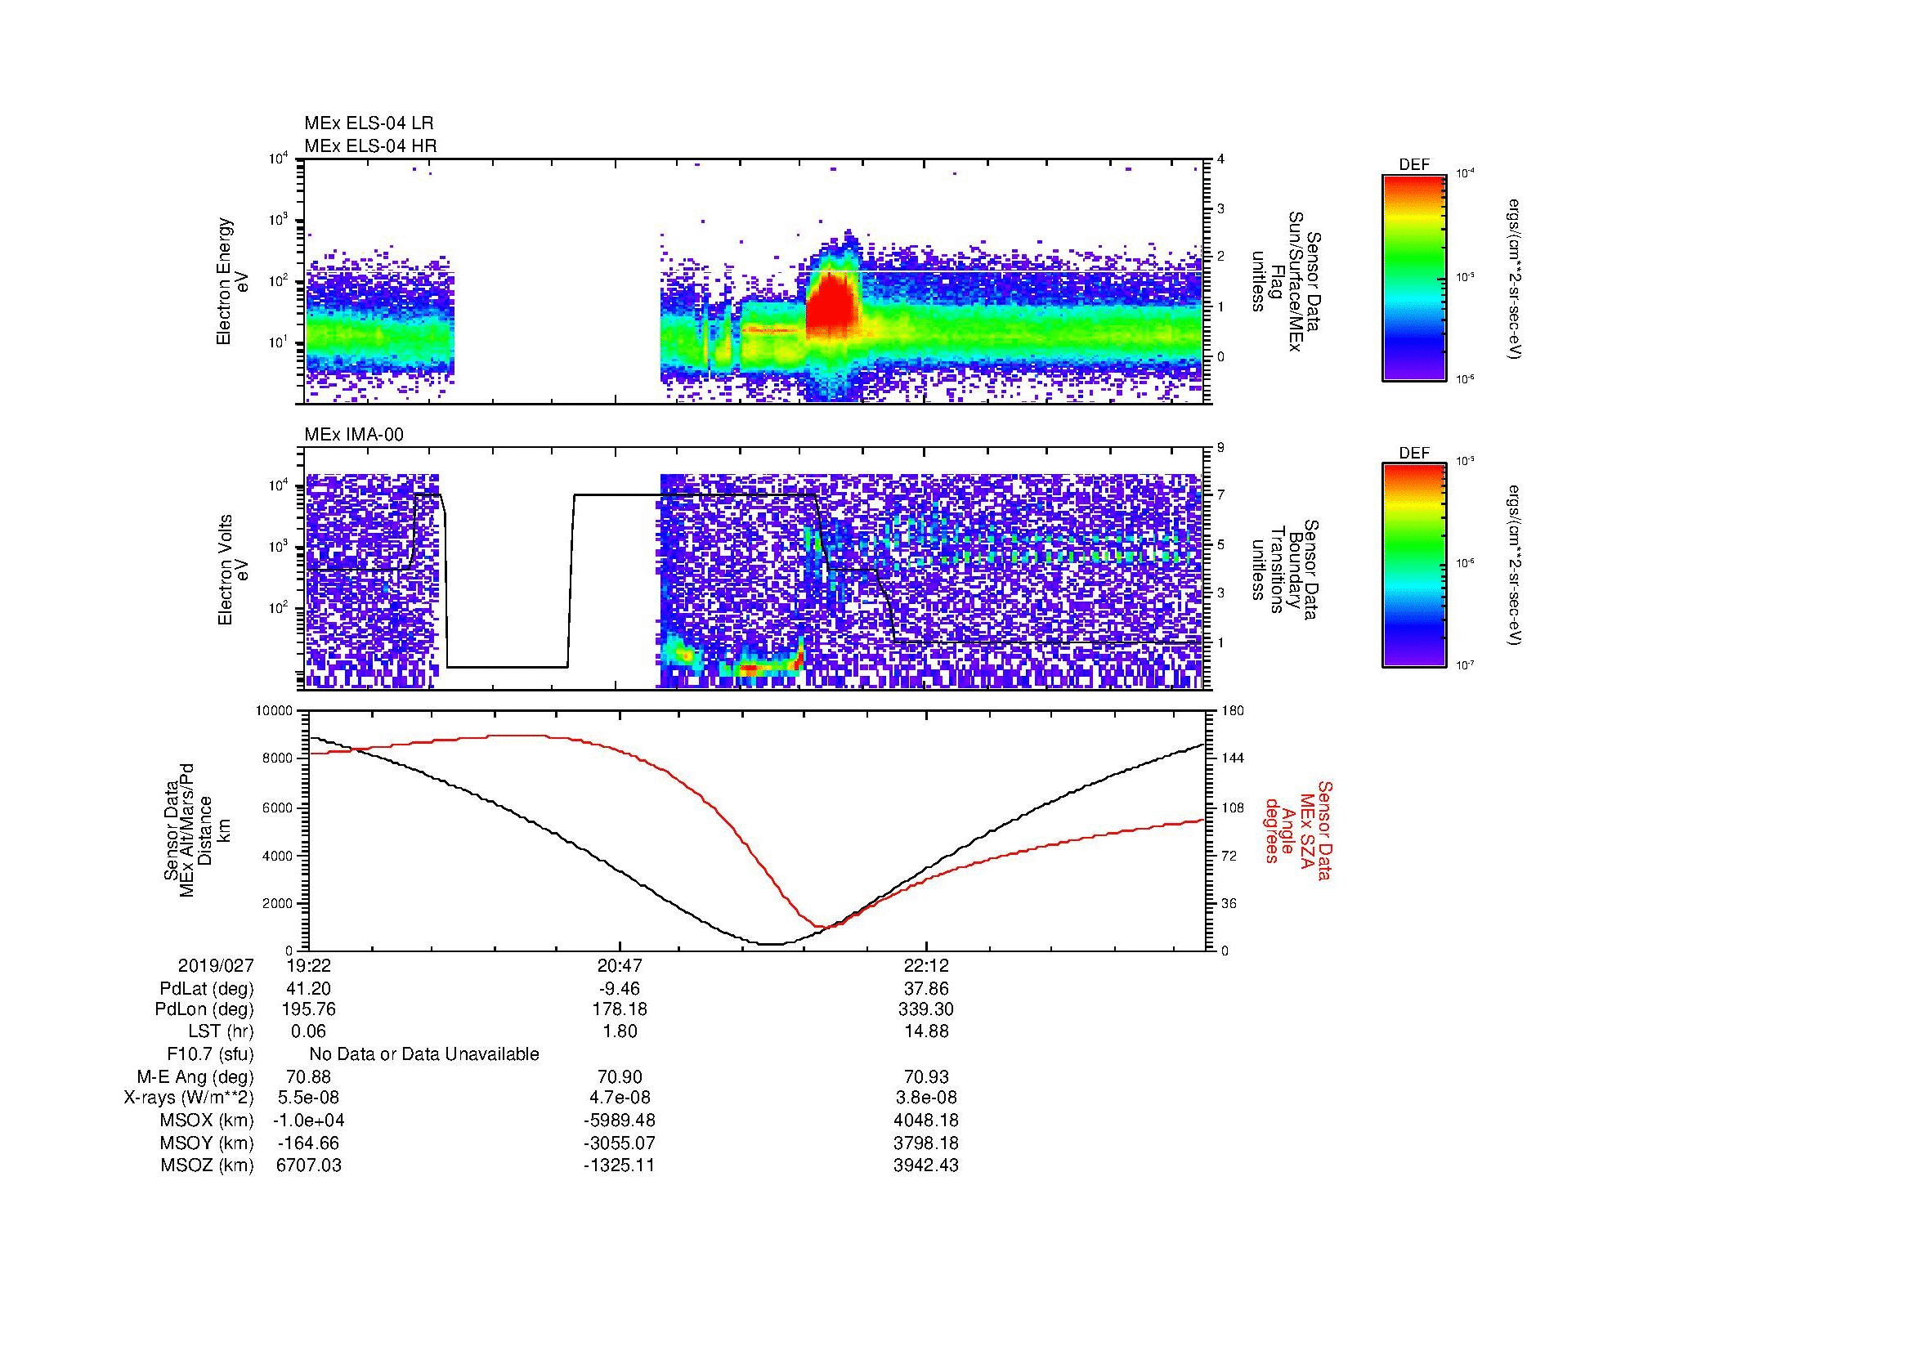This screenshot has height=1351, width=1912.
Task: Click the MSOX value '-5989.48'
Action: (620, 1121)
